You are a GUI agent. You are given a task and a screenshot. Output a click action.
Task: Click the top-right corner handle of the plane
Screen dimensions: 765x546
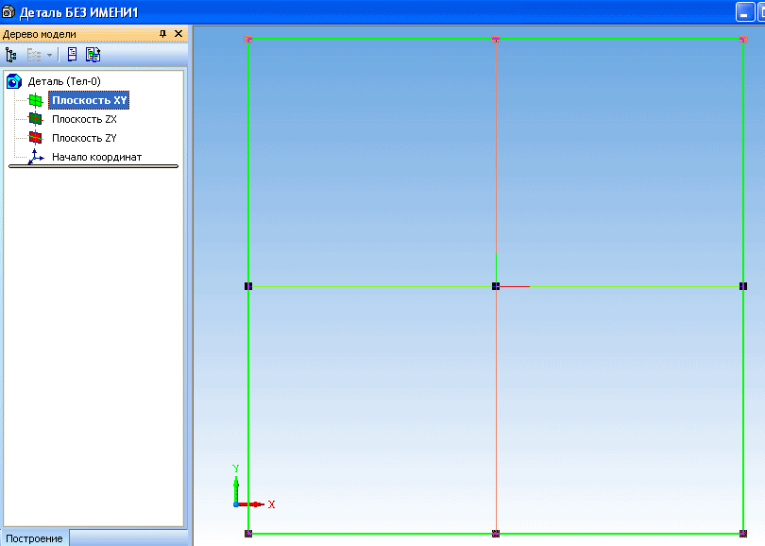click(743, 39)
